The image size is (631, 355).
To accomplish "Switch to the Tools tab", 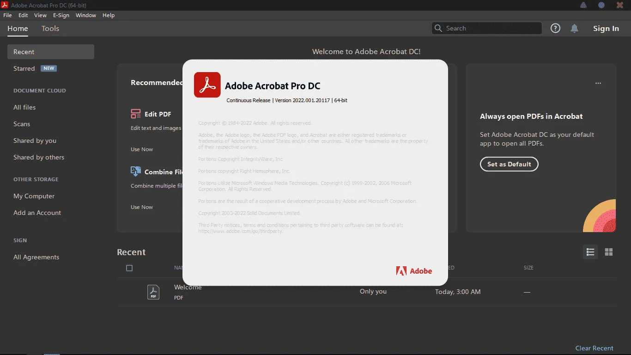I will tap(50, 29).
